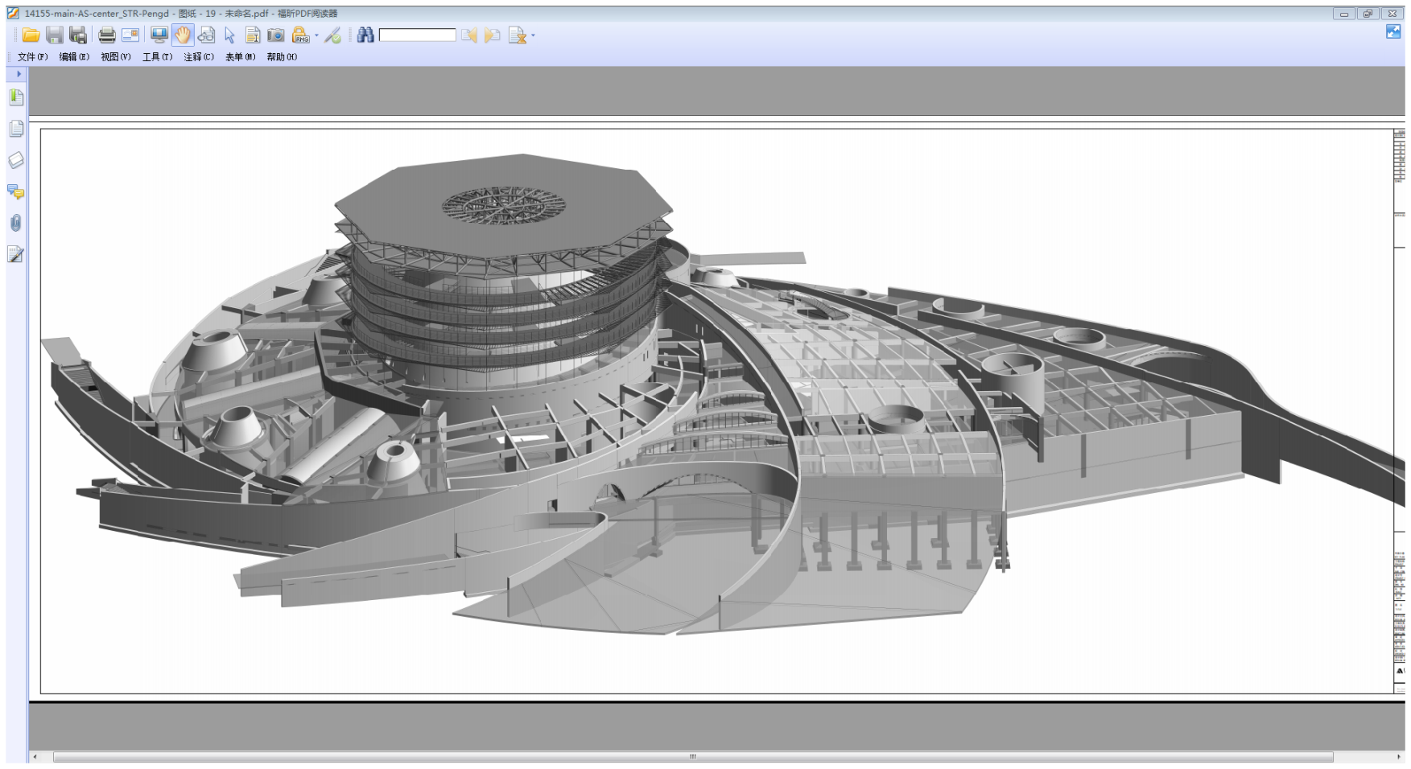Viewport: 1411px width, 769px height.
Task: Click the binoculars Find icon
Action: coord(365,35)
